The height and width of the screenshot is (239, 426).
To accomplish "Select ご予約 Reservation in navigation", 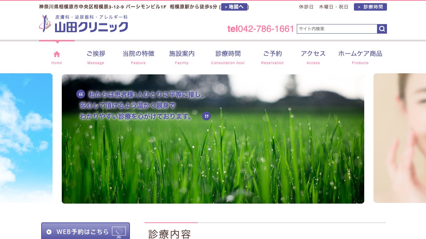I will (x=272, y=57).
